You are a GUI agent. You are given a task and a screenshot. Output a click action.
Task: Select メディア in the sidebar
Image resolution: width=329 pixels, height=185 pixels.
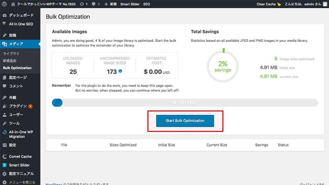tap(20, 44)
